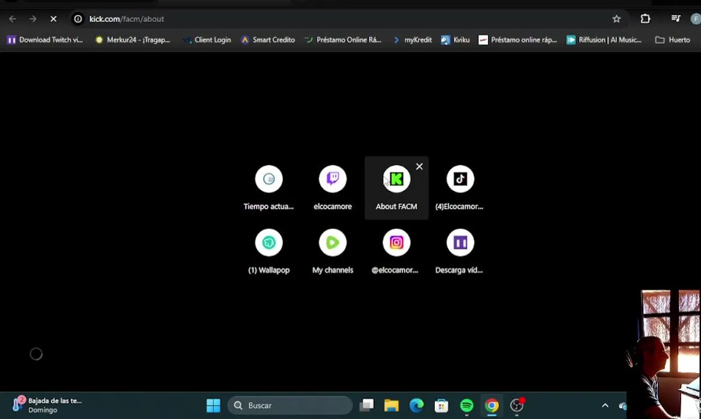This screenshot has height=419, width=701.
Task: Open Préstamo online ráp... bookmark
Action: click(x=518, y=40)
